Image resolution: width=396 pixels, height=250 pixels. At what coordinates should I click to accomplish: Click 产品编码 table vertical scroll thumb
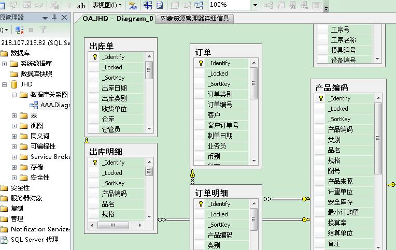click(378, 138)
